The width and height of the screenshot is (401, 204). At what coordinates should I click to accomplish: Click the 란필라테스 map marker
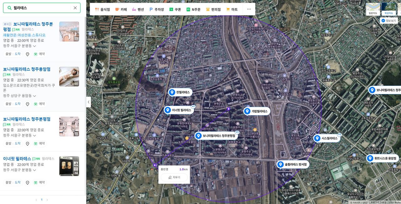pyautogui.click(x=172, y=92)
